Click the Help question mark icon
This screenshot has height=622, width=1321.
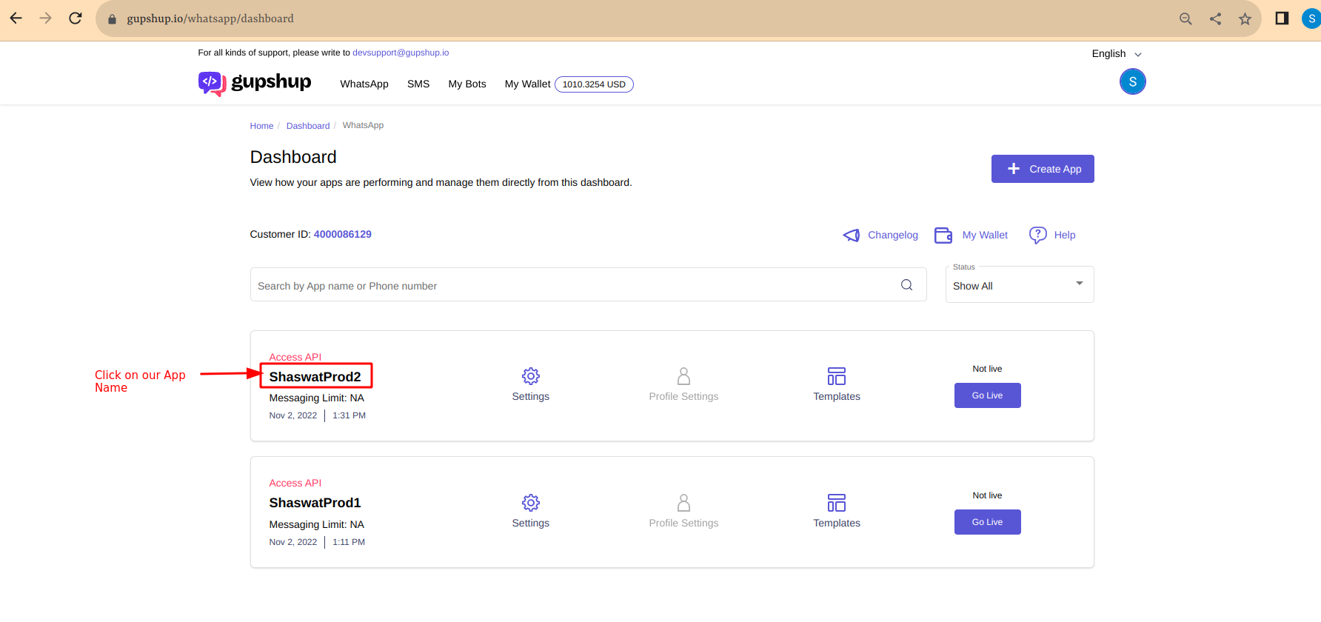(1037, 235)
